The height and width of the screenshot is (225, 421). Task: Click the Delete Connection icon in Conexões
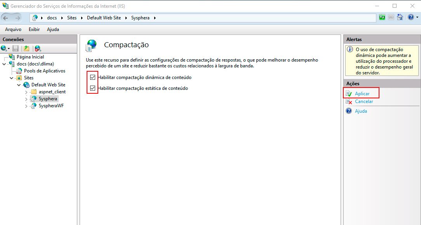[x=38, y=48]
